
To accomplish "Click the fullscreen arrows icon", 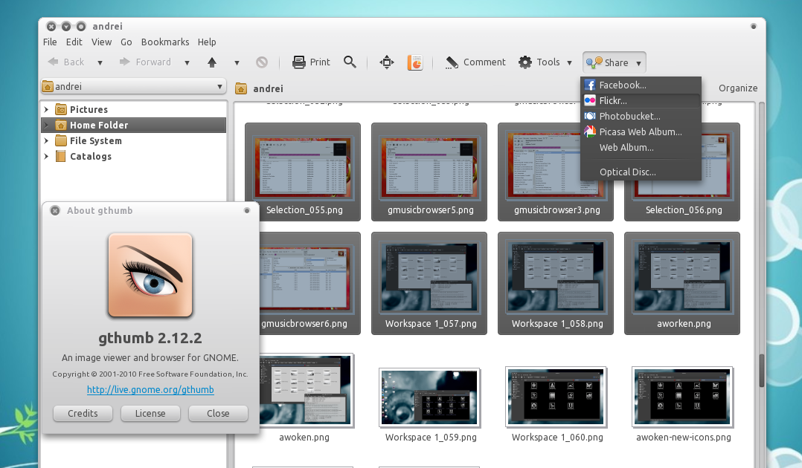I will (x=386, y=62).
